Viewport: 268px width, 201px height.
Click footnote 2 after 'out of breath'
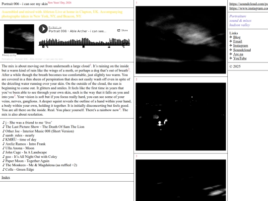pos(129,69)
